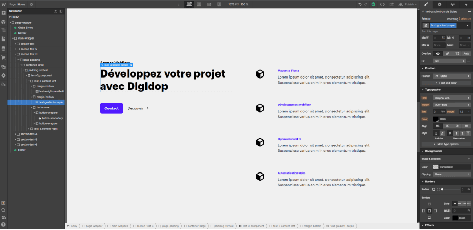Toggle italic text style
Viewport: 473px width, 230px height.
click(442, 133)
